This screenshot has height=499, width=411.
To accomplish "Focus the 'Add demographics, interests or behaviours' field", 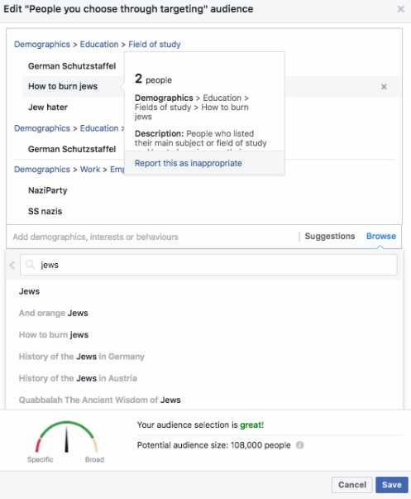I will coord(153,237).
